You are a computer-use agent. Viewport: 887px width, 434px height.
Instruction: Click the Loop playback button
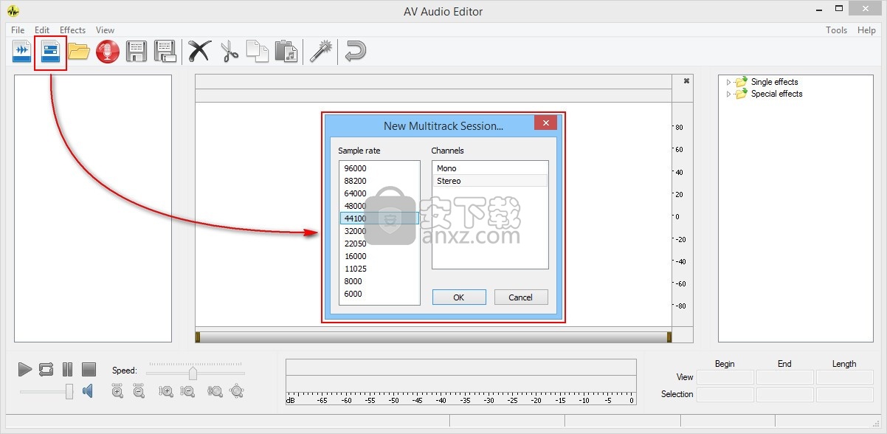(x=46, y=369)
